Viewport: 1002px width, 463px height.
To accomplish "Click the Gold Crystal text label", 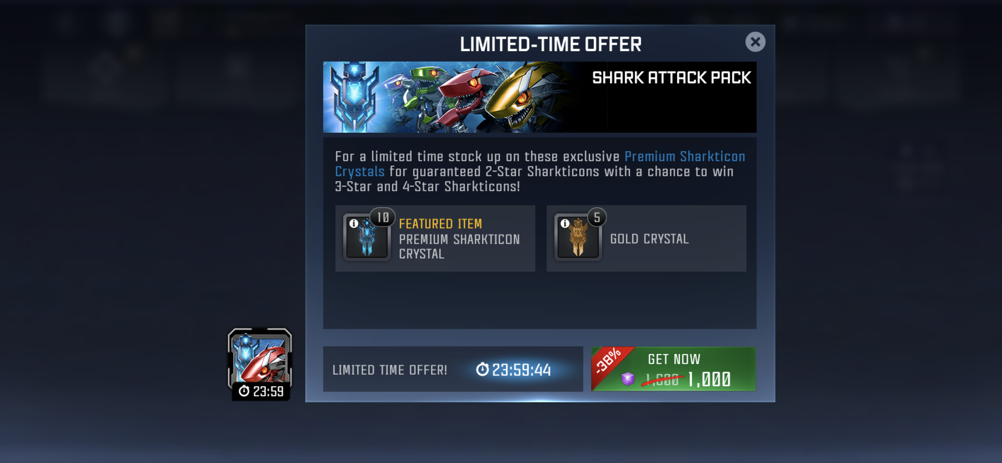I will click(649, 239).
